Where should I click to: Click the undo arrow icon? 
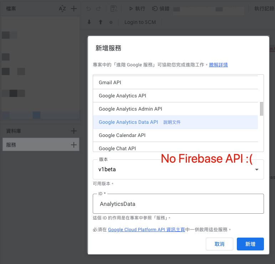(88, 9)
